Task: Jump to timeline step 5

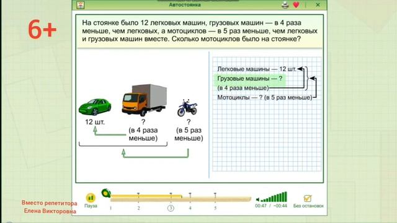Action: [215, 208]
